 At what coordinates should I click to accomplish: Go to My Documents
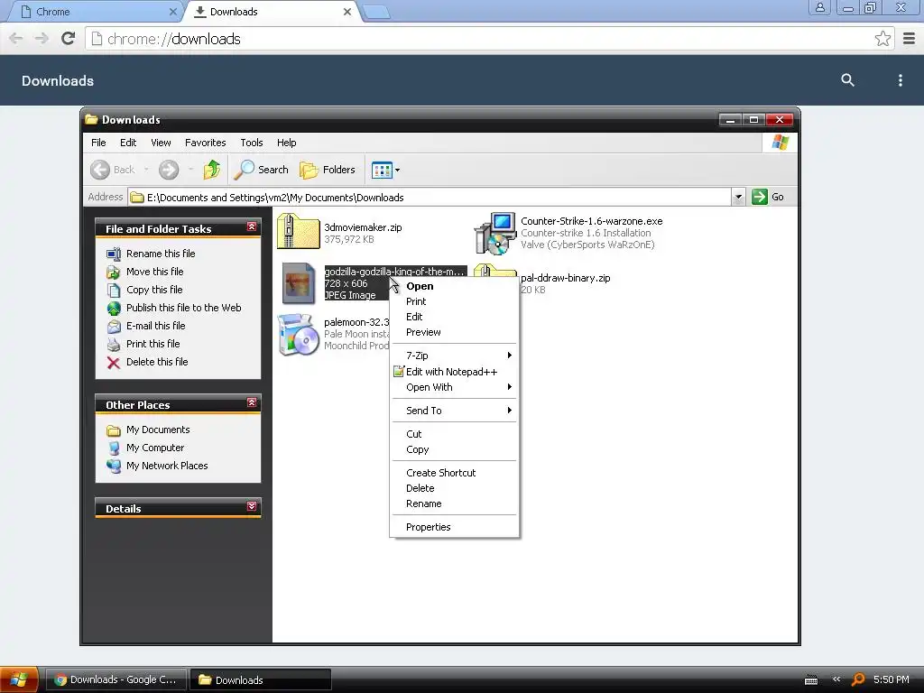point(157,430)
